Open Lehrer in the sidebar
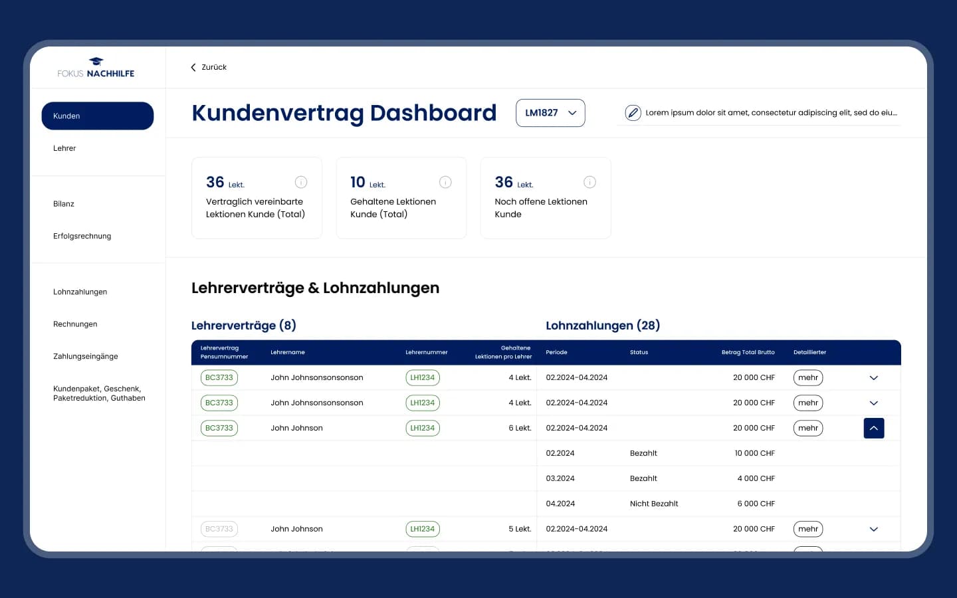The image size is (957, 598). [x=64, y=148]
